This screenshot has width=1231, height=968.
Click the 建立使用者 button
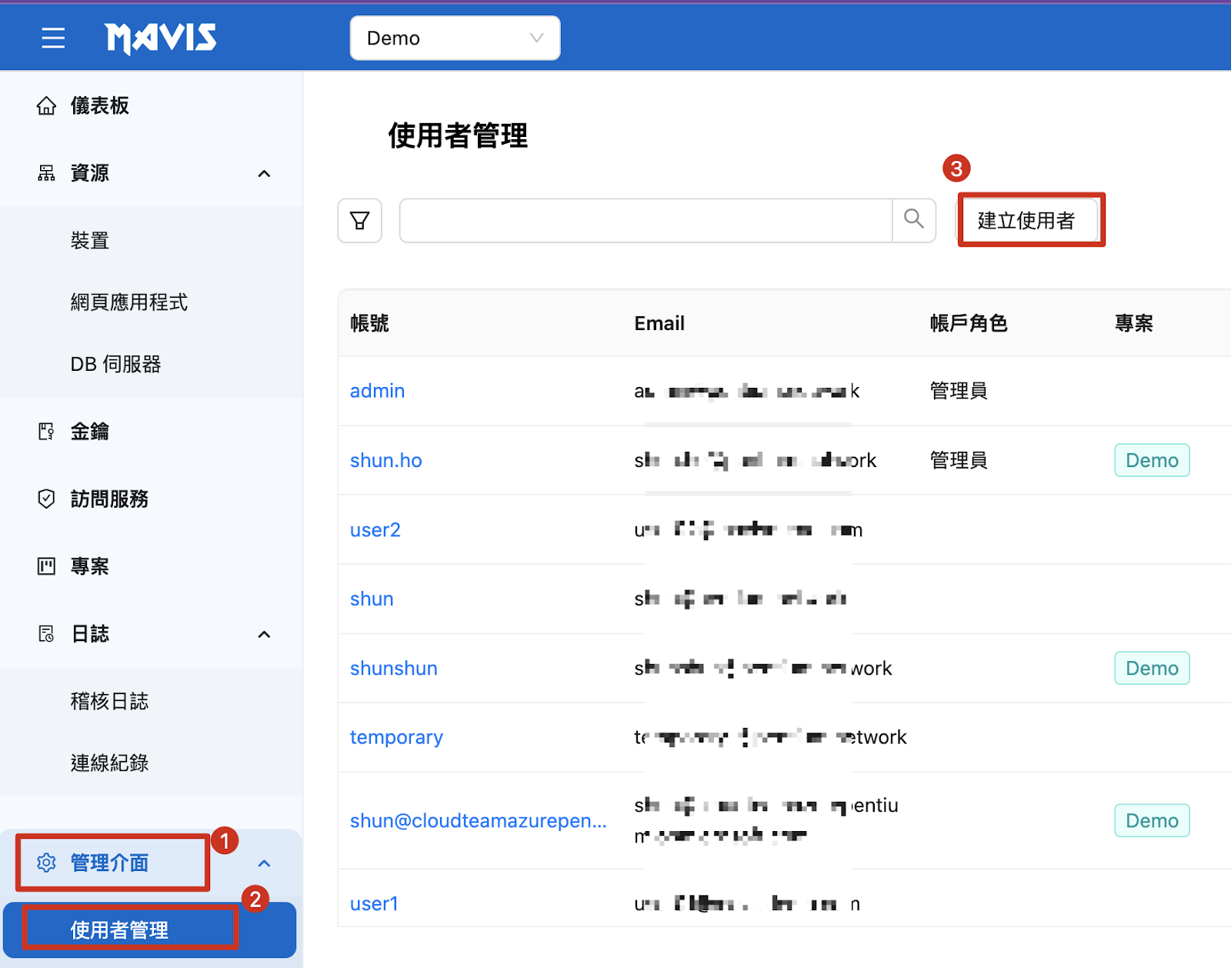click(x=1026, y=221)
